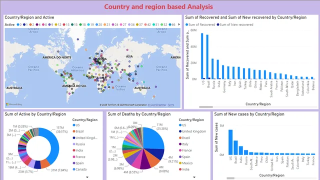Click the New Zealand data point on map

[x=154, y=96]
